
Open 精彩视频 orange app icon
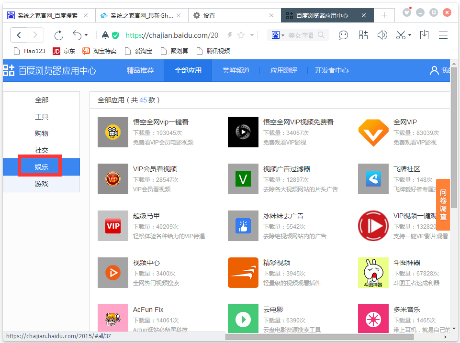(x=243, y=273)
